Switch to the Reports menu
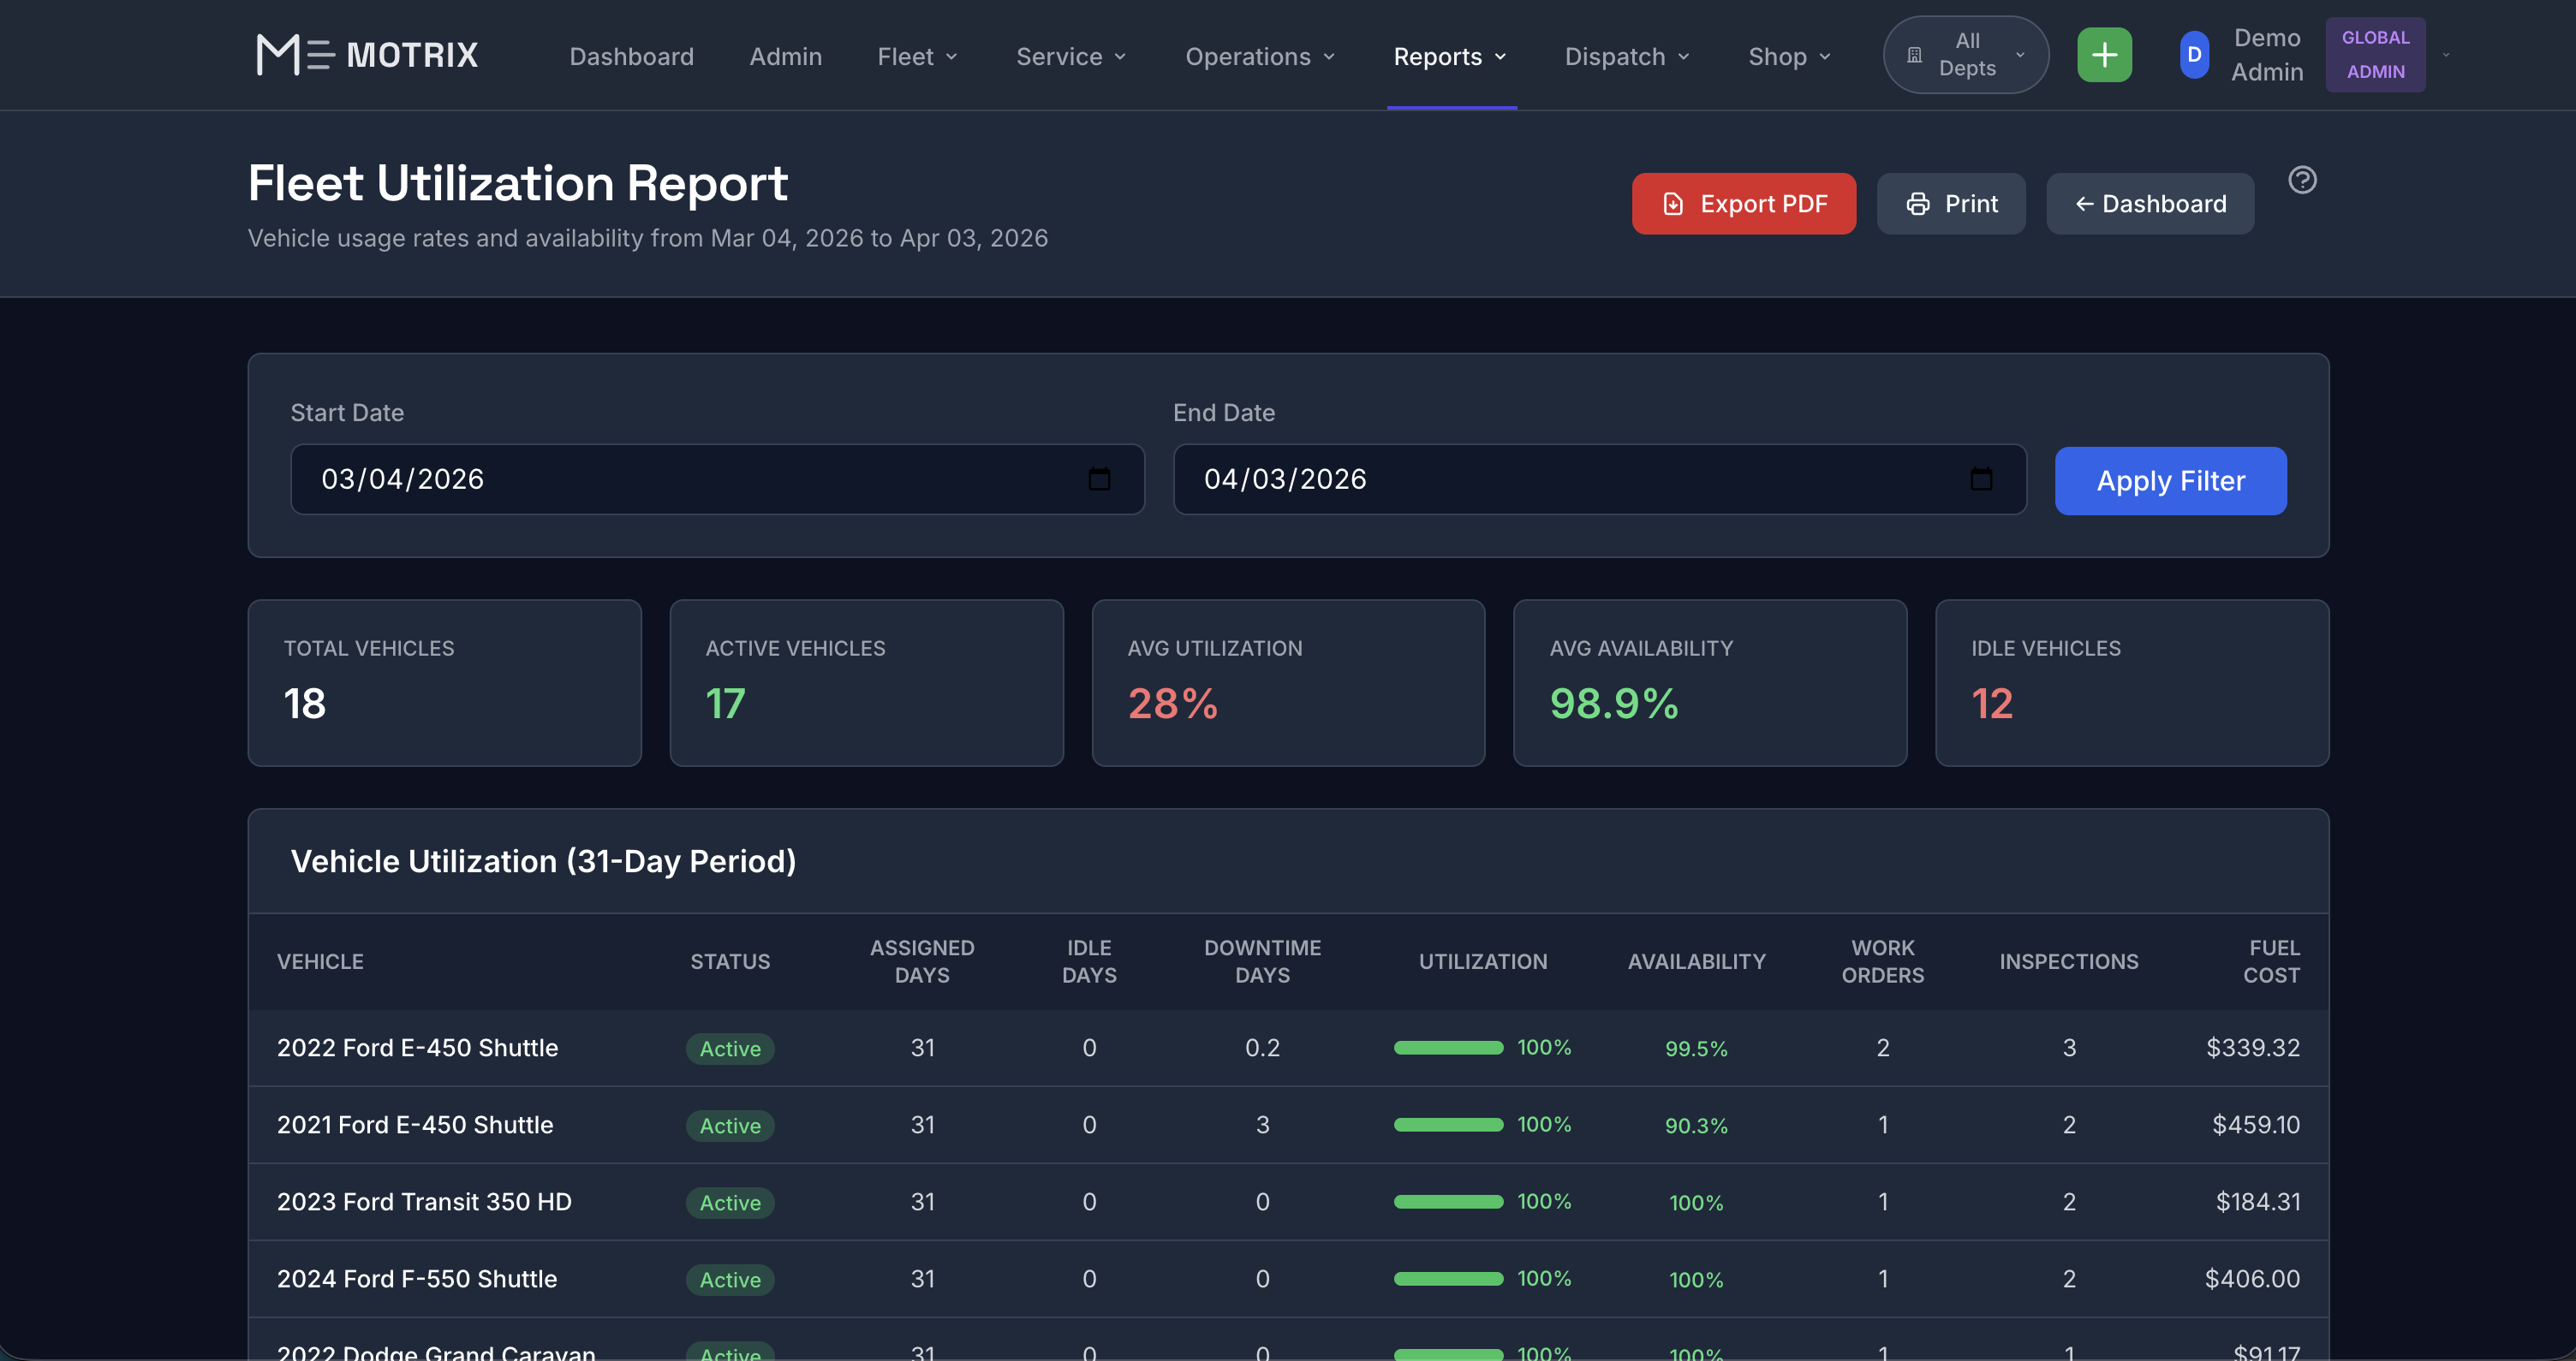Viewport: 2576px width, 1361px height. [1450, 57]
